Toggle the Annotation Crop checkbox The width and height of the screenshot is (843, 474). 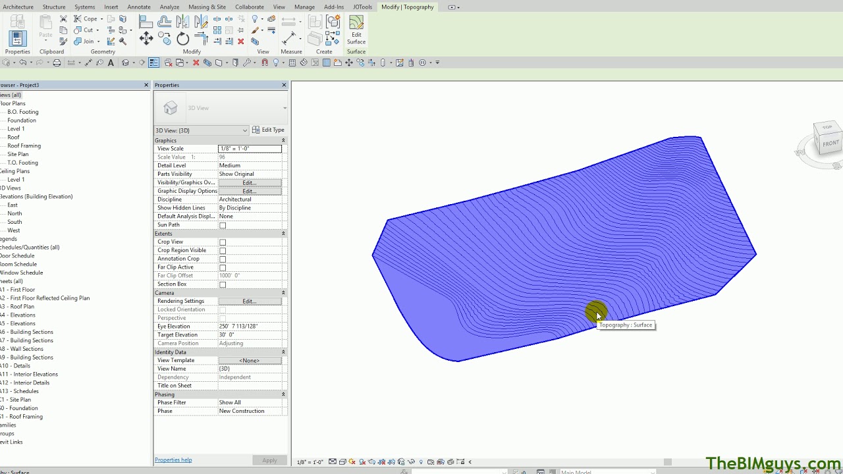[x=223, y=259]
